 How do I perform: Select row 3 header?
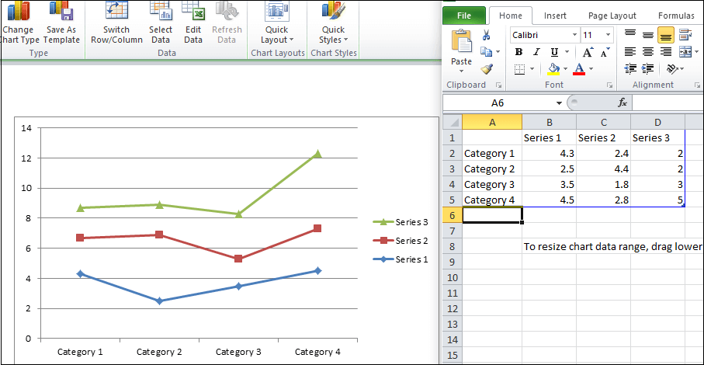tap(452, 169)
